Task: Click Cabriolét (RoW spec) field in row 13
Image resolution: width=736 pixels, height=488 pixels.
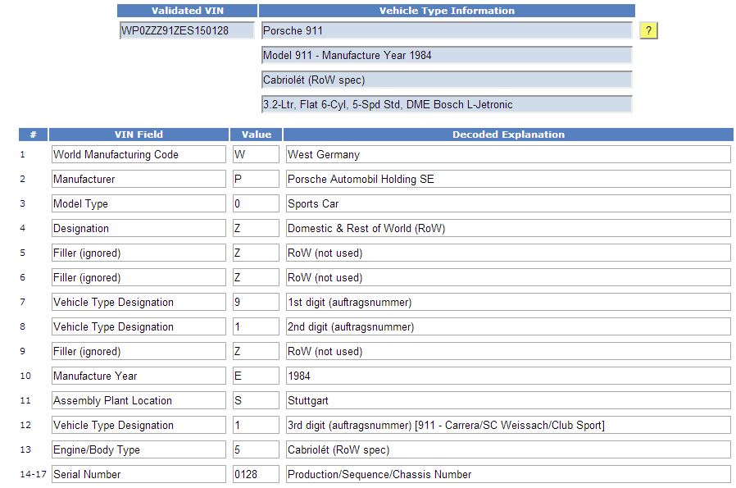Action: point(508,449)
